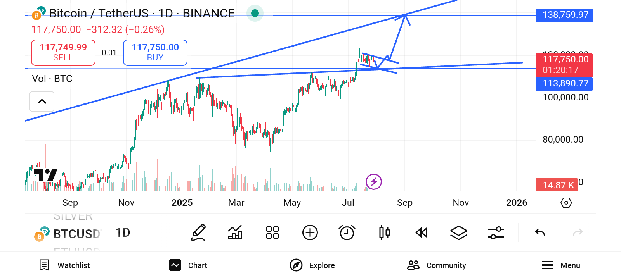Start bar replay with rewind icon

pos(422,232)
